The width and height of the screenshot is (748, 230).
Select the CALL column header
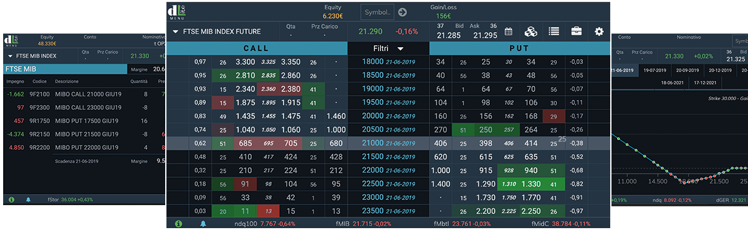point(256,48)
